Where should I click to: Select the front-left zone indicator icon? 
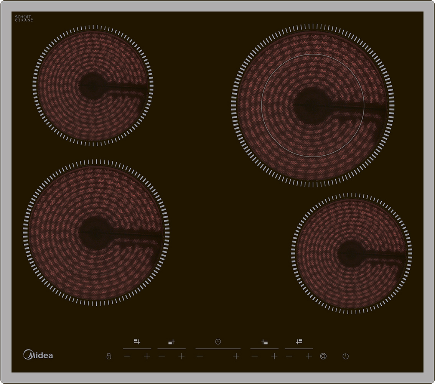tap(171, 342)
